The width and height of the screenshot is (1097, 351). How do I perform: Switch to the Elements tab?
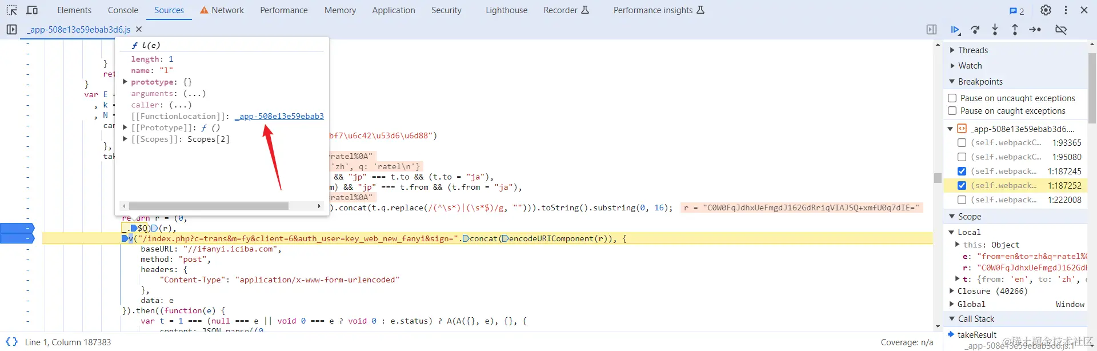(74, 10)
